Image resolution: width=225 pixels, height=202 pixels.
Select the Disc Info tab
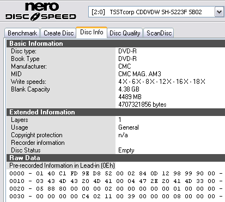(92, 32)
